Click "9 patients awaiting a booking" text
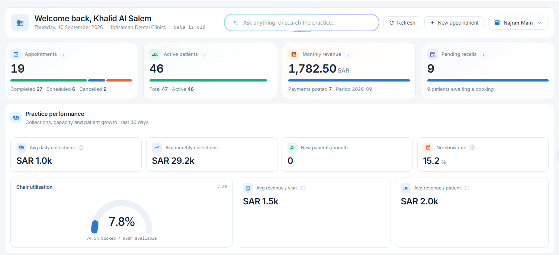 point(460,89)
